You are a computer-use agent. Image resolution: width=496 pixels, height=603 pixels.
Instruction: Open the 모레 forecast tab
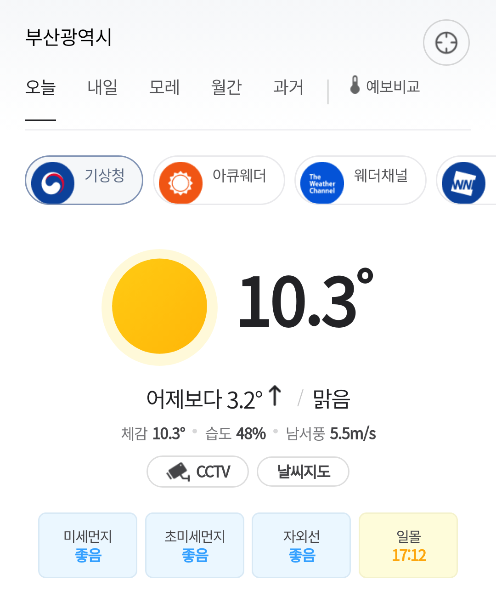click(x=164, y=87)
